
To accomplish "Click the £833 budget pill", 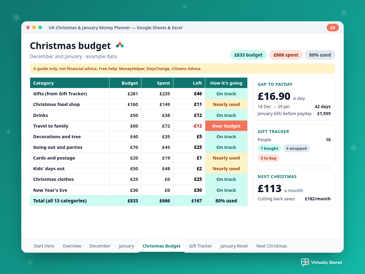I will pos(248,55).
